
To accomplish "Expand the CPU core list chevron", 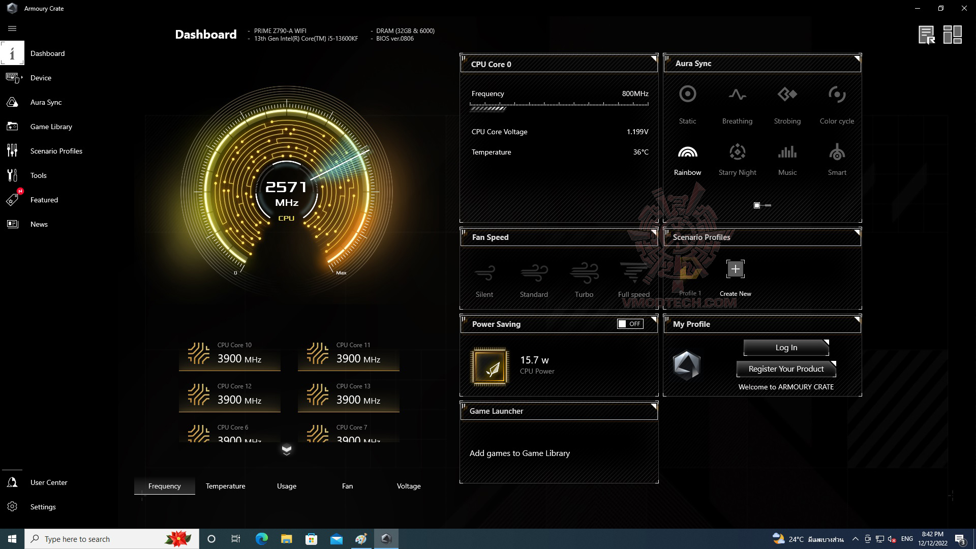I will pyautogui.click(x=287, y=449).
